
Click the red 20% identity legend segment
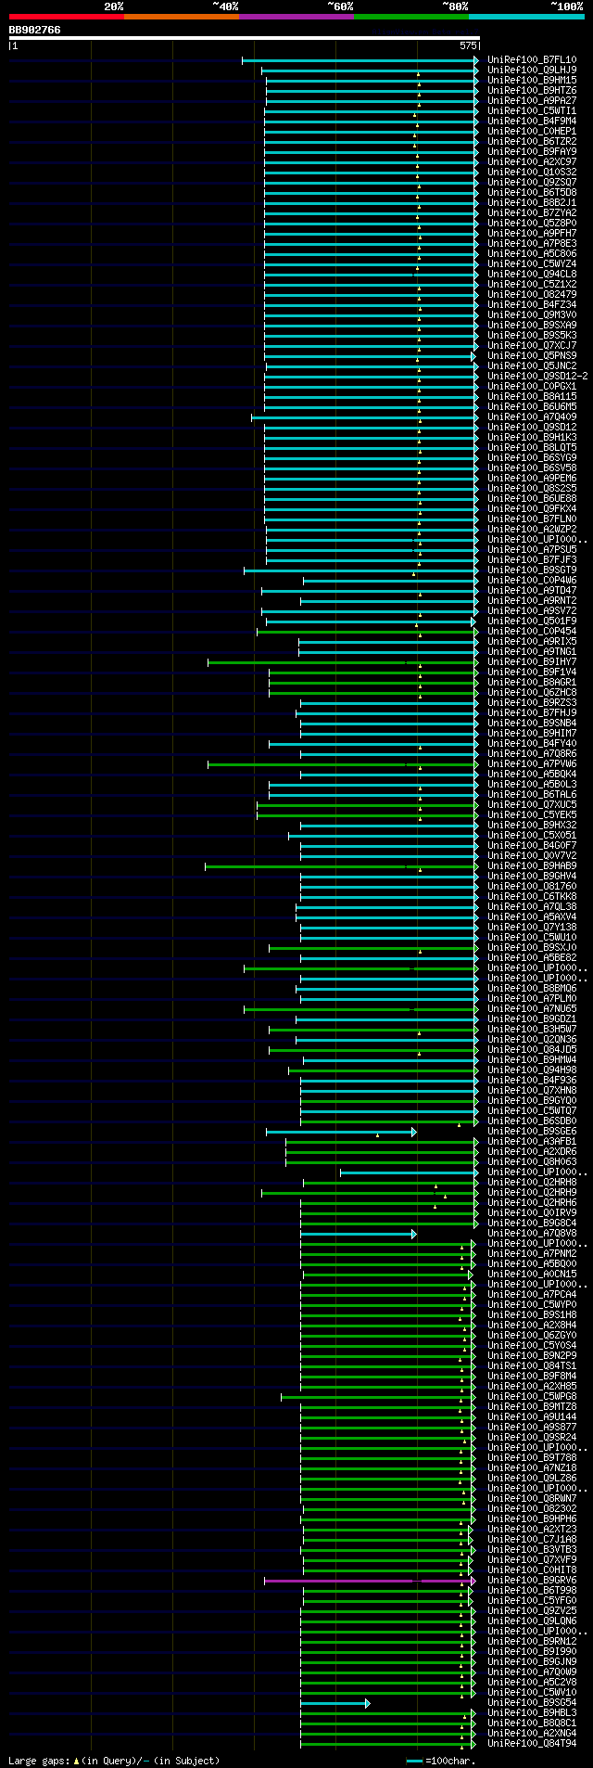tap(67, 17)
